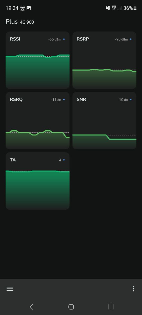Open the three-dot overflow menu
Viewport: 142px width, 315px height.
(134, 289)
